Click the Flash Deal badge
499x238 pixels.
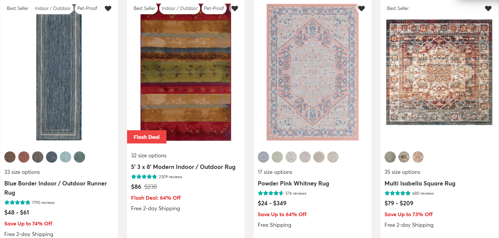[x=147, y=137]
